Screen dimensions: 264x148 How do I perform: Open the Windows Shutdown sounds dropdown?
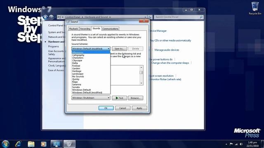pos(91,98)
